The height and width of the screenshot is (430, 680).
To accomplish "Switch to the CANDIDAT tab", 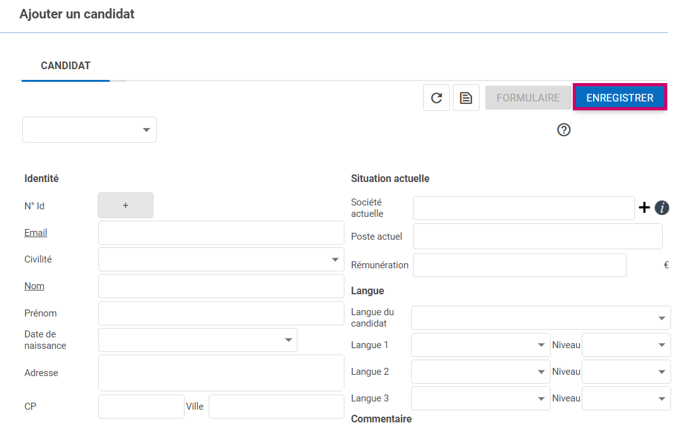I will point(66,66).
